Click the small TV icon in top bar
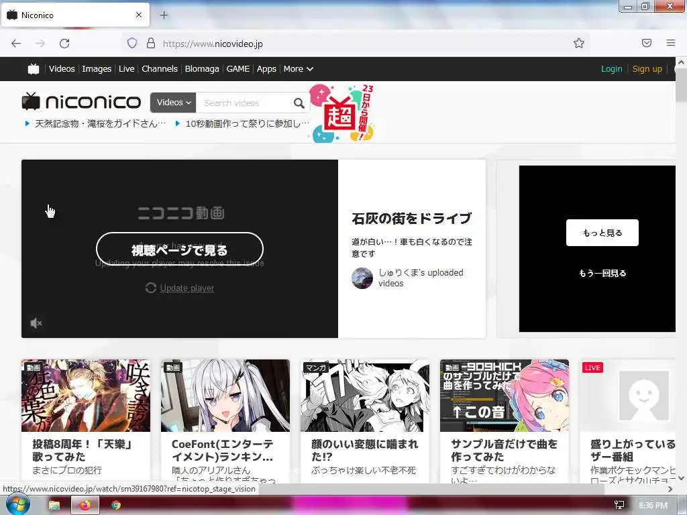687x515 pixels. pos(34,69)
